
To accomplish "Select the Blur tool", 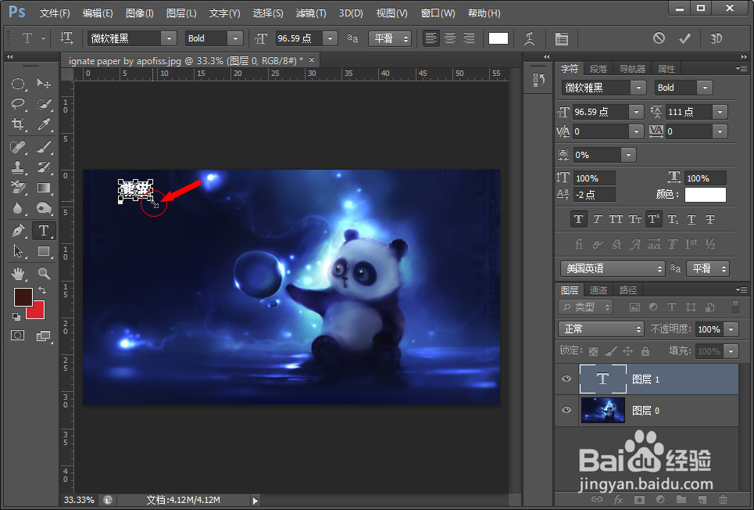I will coord(18,207).
